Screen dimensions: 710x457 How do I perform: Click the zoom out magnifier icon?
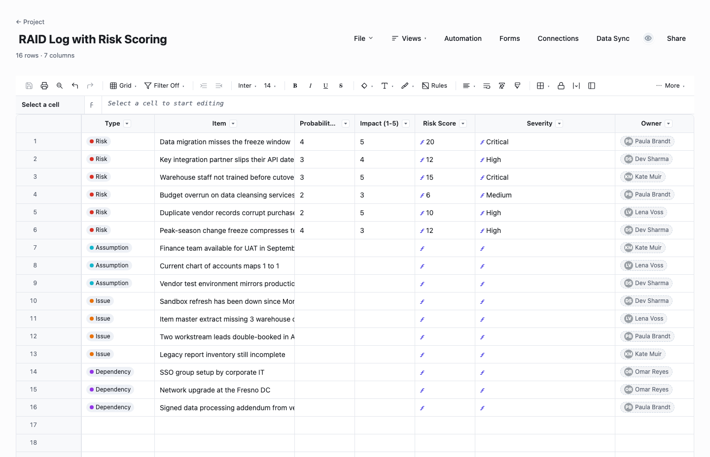coord(60,86)
